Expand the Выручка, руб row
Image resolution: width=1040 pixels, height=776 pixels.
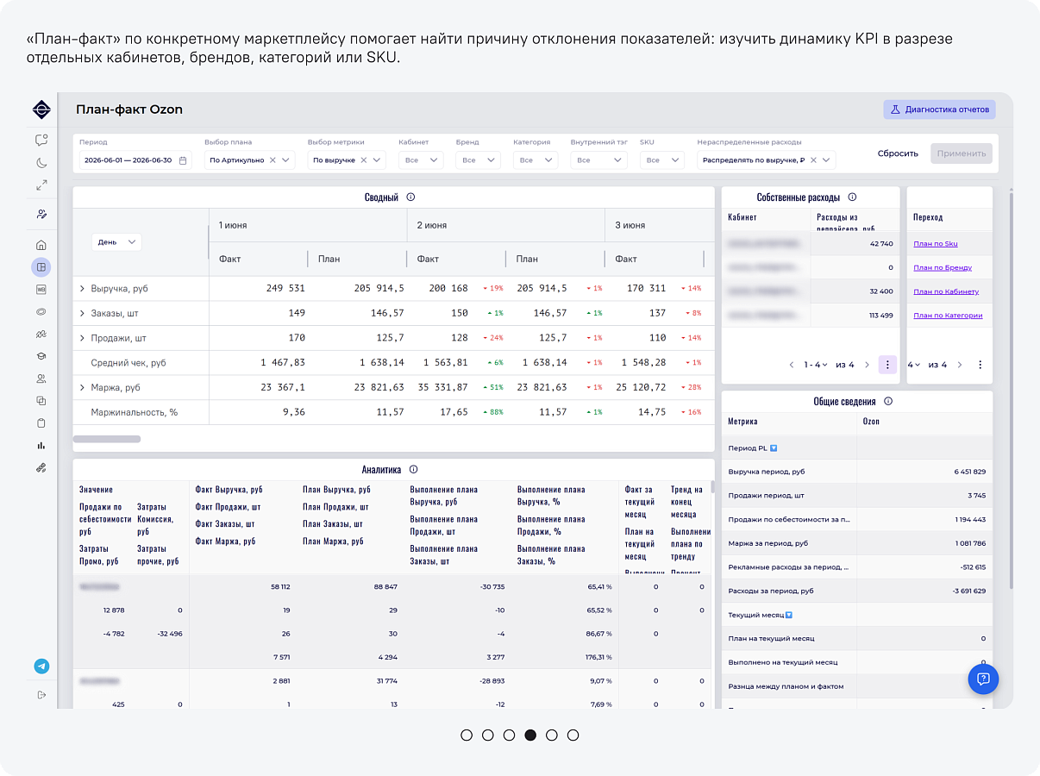82,289
